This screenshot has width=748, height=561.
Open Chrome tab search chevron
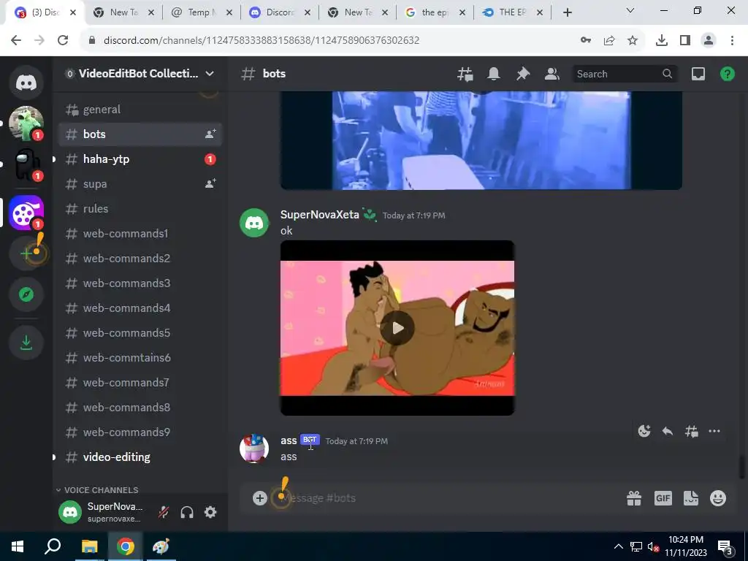coord(630,10)
